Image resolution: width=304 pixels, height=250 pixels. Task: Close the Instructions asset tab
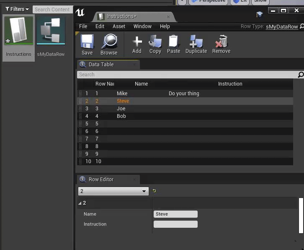(x=168, y=17)
